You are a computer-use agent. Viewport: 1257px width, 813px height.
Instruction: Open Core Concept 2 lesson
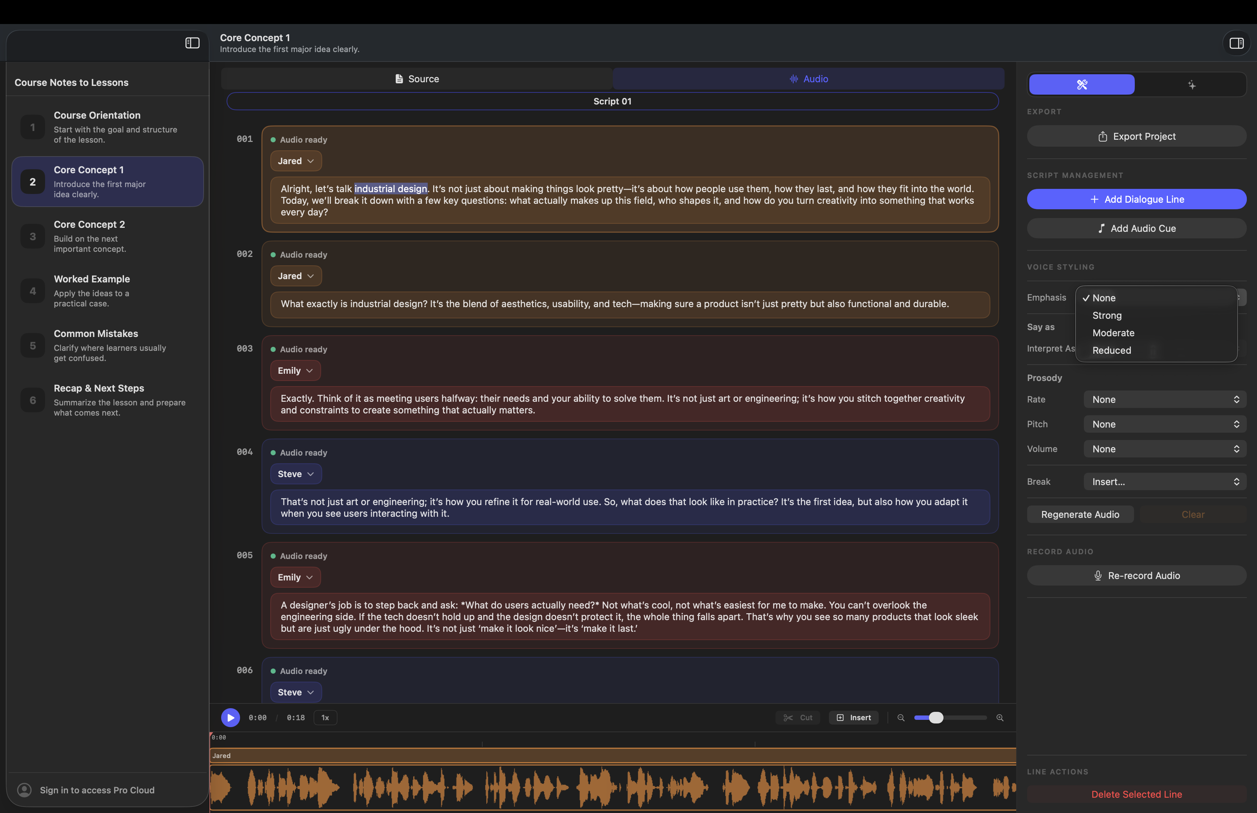pos(108,237)
